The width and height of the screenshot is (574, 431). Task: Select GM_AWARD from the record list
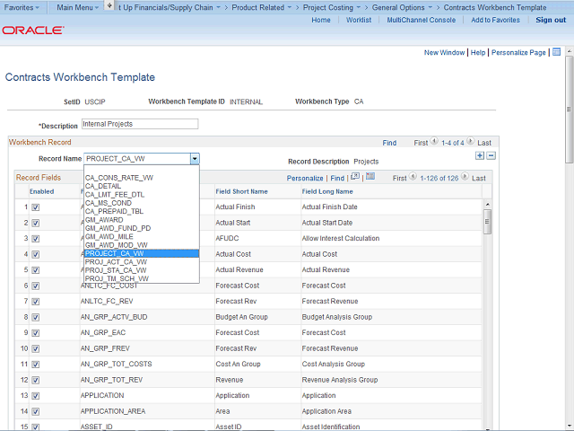(x=104, y=219)
